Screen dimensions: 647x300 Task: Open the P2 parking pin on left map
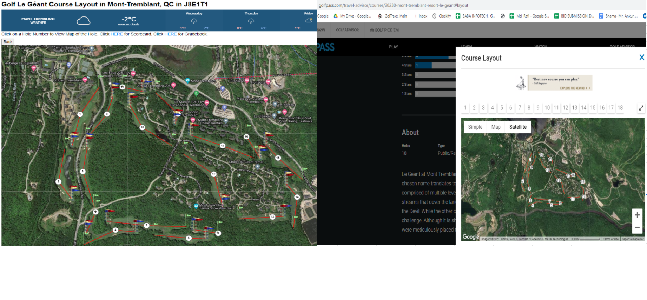(222, 89)
